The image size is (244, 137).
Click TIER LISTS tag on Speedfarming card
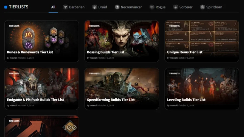[94, 73]
